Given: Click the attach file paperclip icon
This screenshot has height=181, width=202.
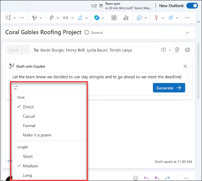Looking at the screenshot, I should click(x=51, y=18).
